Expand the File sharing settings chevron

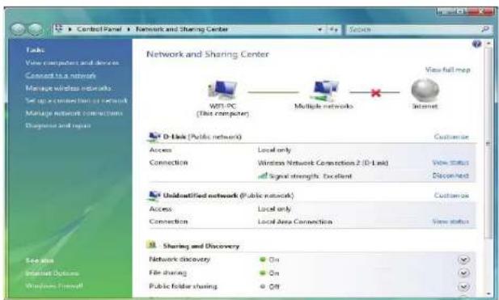(463, 273)
